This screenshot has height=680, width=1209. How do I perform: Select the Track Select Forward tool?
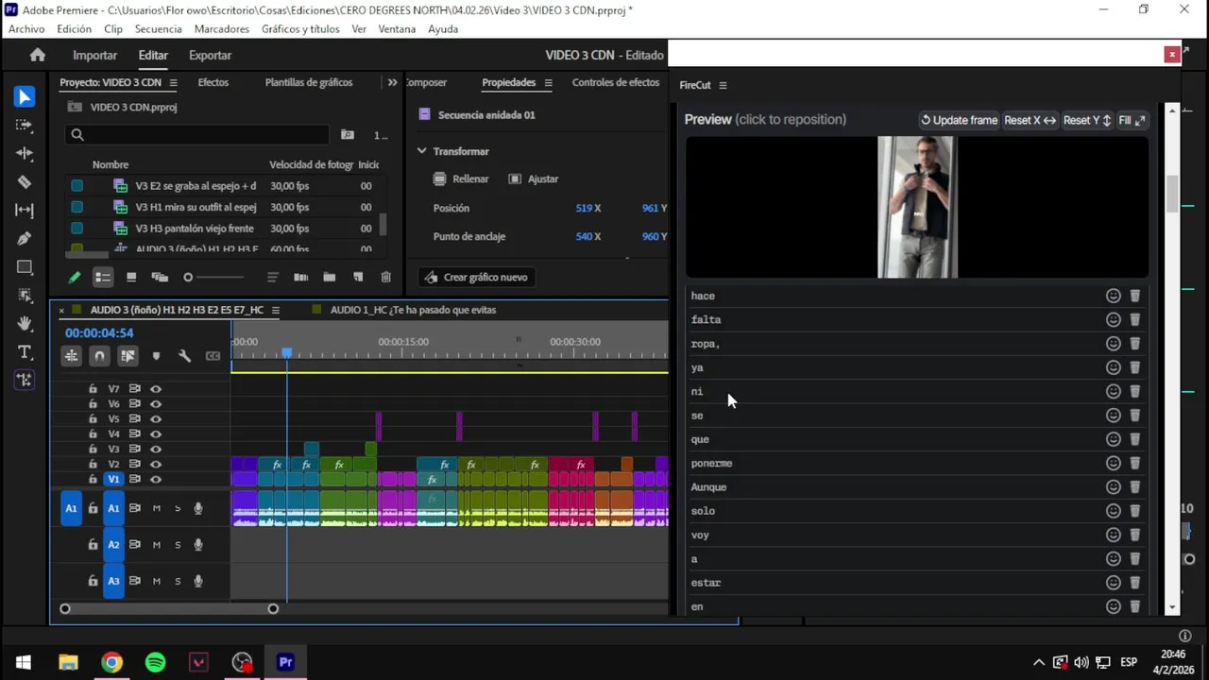[25, 125]
